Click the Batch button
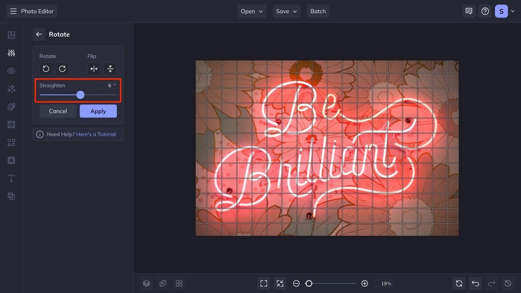Viewport: 521px width, 293px height. [318, 11]
